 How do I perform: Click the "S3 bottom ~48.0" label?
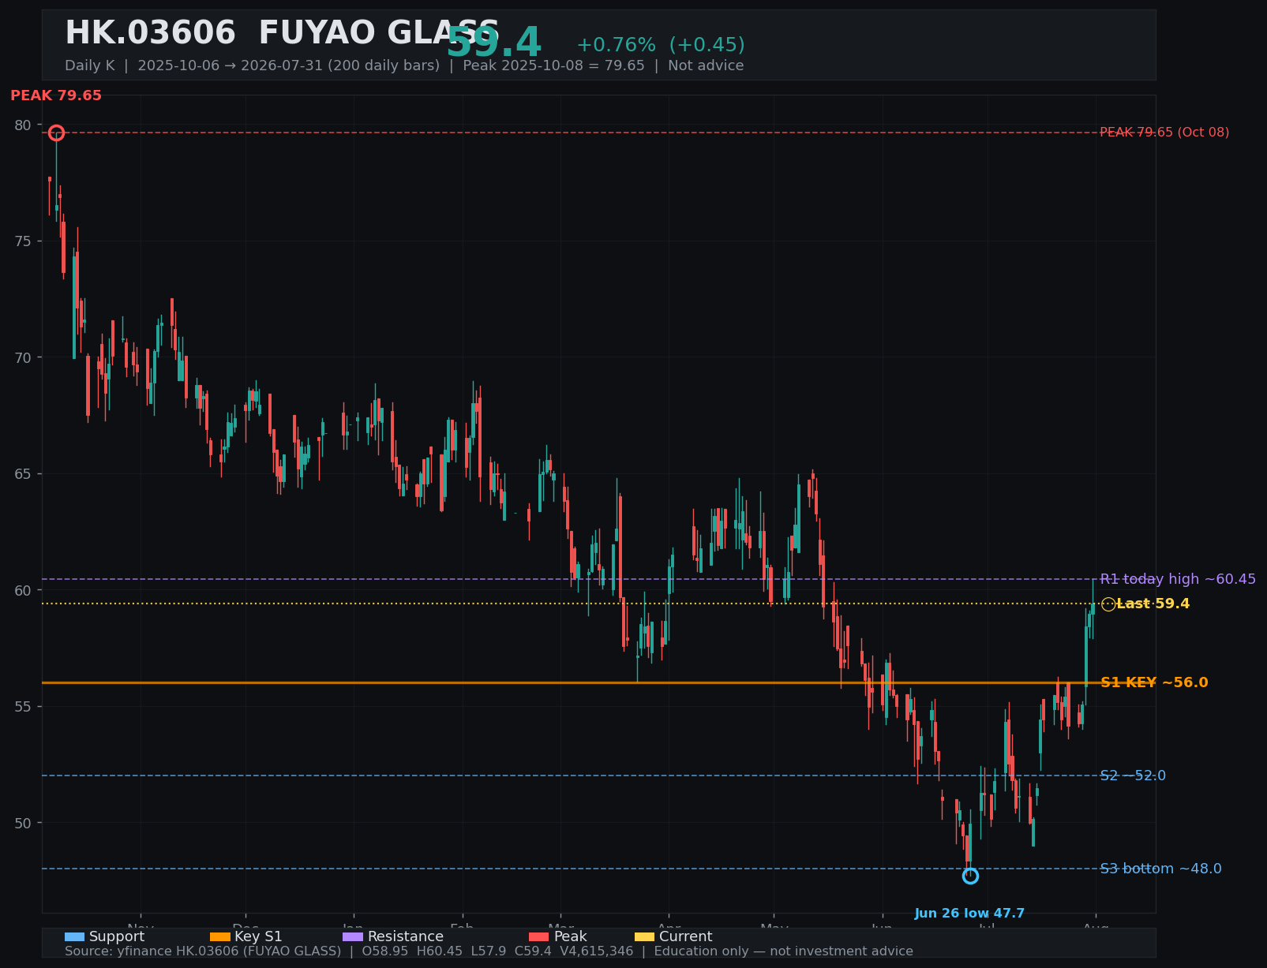coord(1160,869)
